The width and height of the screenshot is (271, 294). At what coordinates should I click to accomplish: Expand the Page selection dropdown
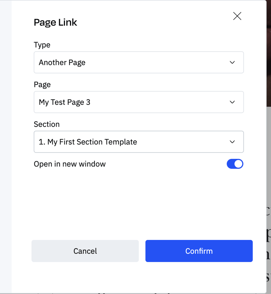click(x=138, y=102)
